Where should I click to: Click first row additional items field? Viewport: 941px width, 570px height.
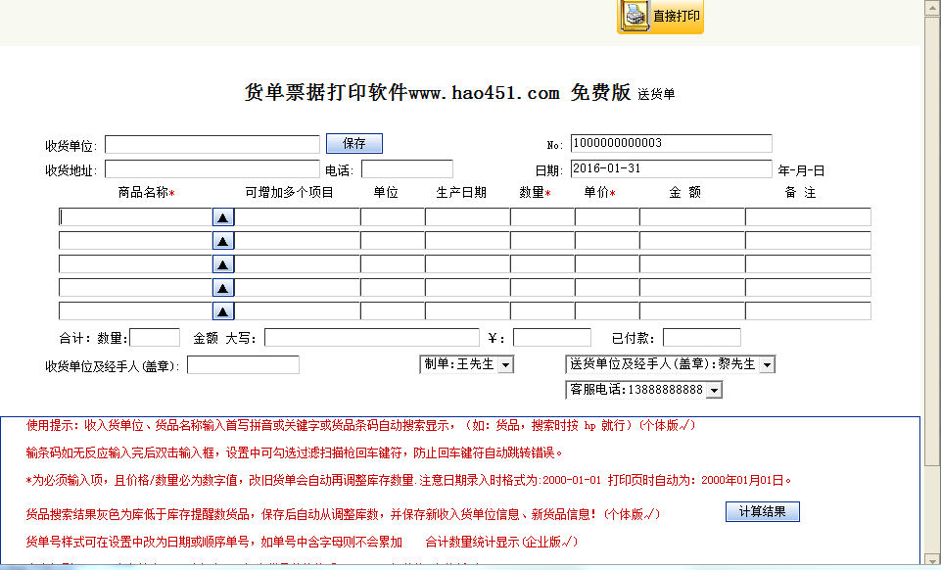(297, 217)
